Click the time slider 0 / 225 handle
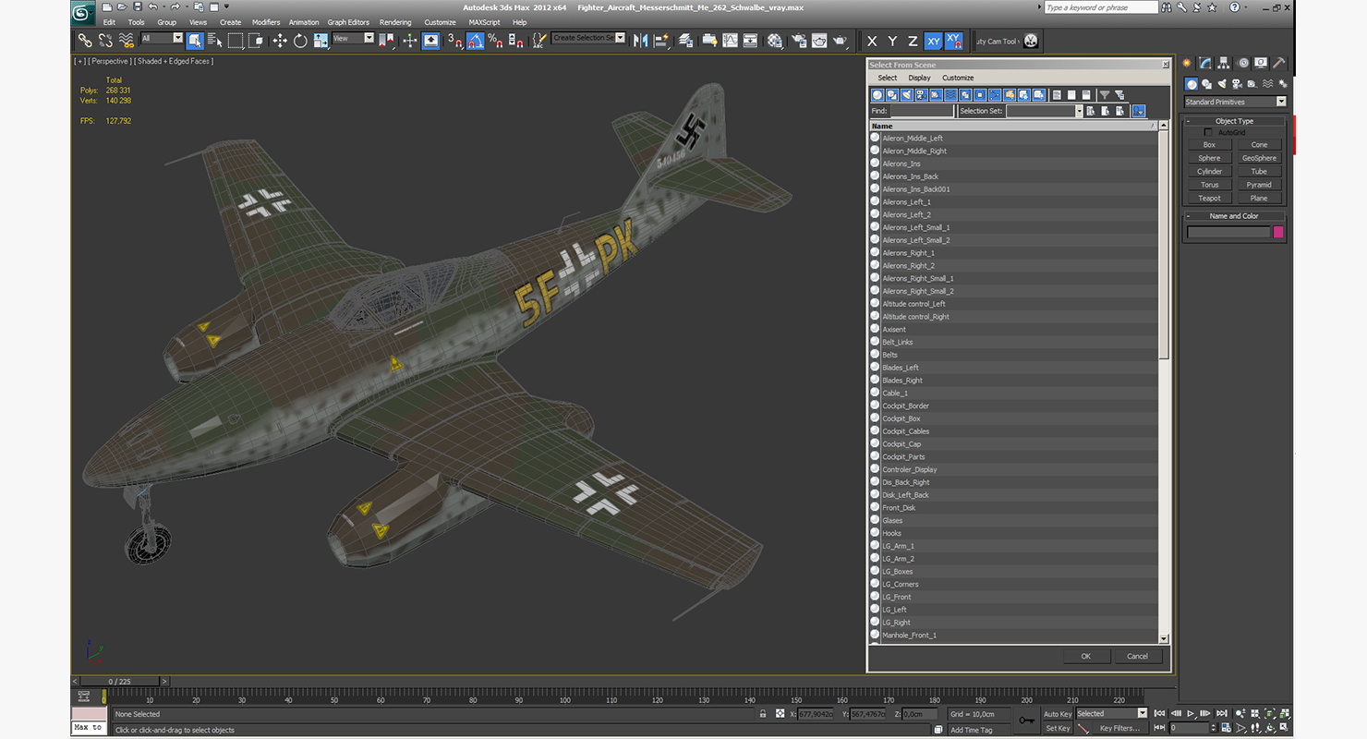The height and width of the screenshot is (739, 1367). pyautogui.click(x=120, y=682)
